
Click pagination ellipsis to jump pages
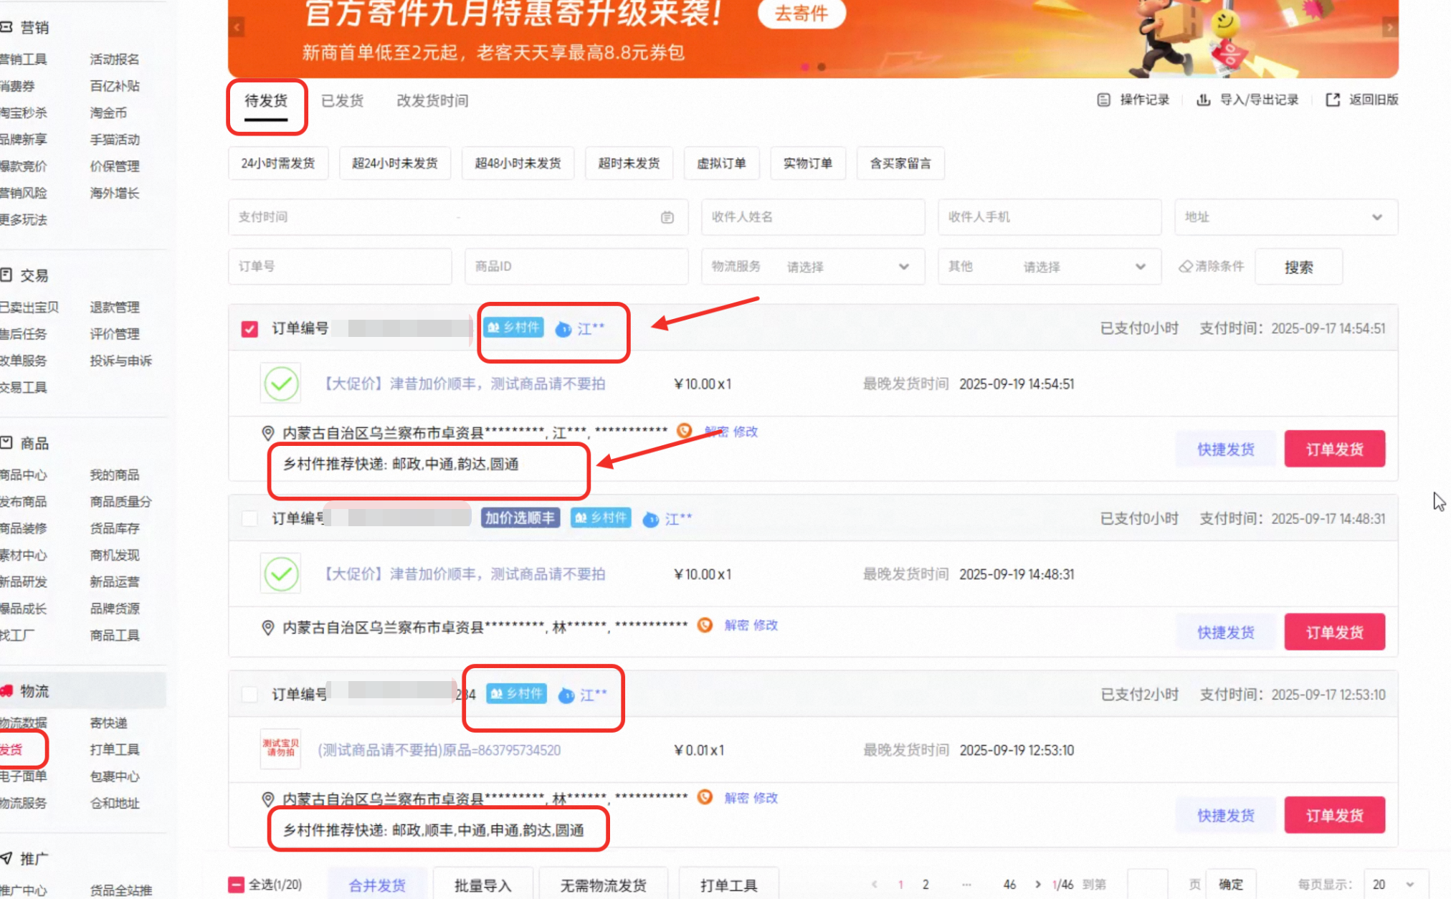coord(966,884)
